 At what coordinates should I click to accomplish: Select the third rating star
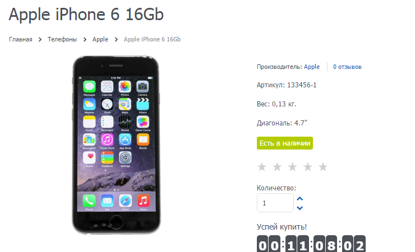292,167
